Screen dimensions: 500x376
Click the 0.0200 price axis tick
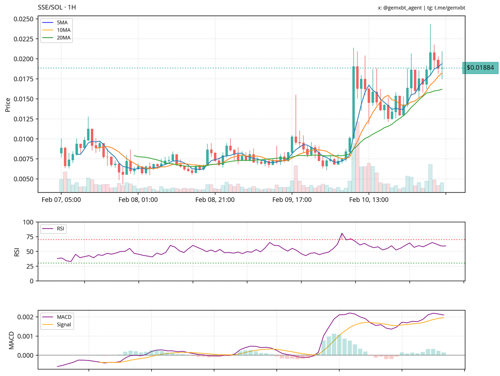[24, 59]
